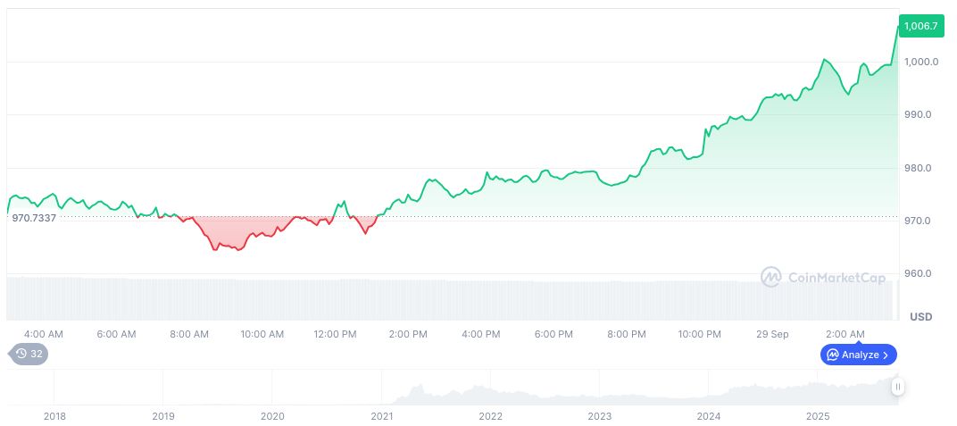This screenshot has height=426, width=957.
Task: Click the clock history badge showing 32
Action: click(x=29, y=354)
